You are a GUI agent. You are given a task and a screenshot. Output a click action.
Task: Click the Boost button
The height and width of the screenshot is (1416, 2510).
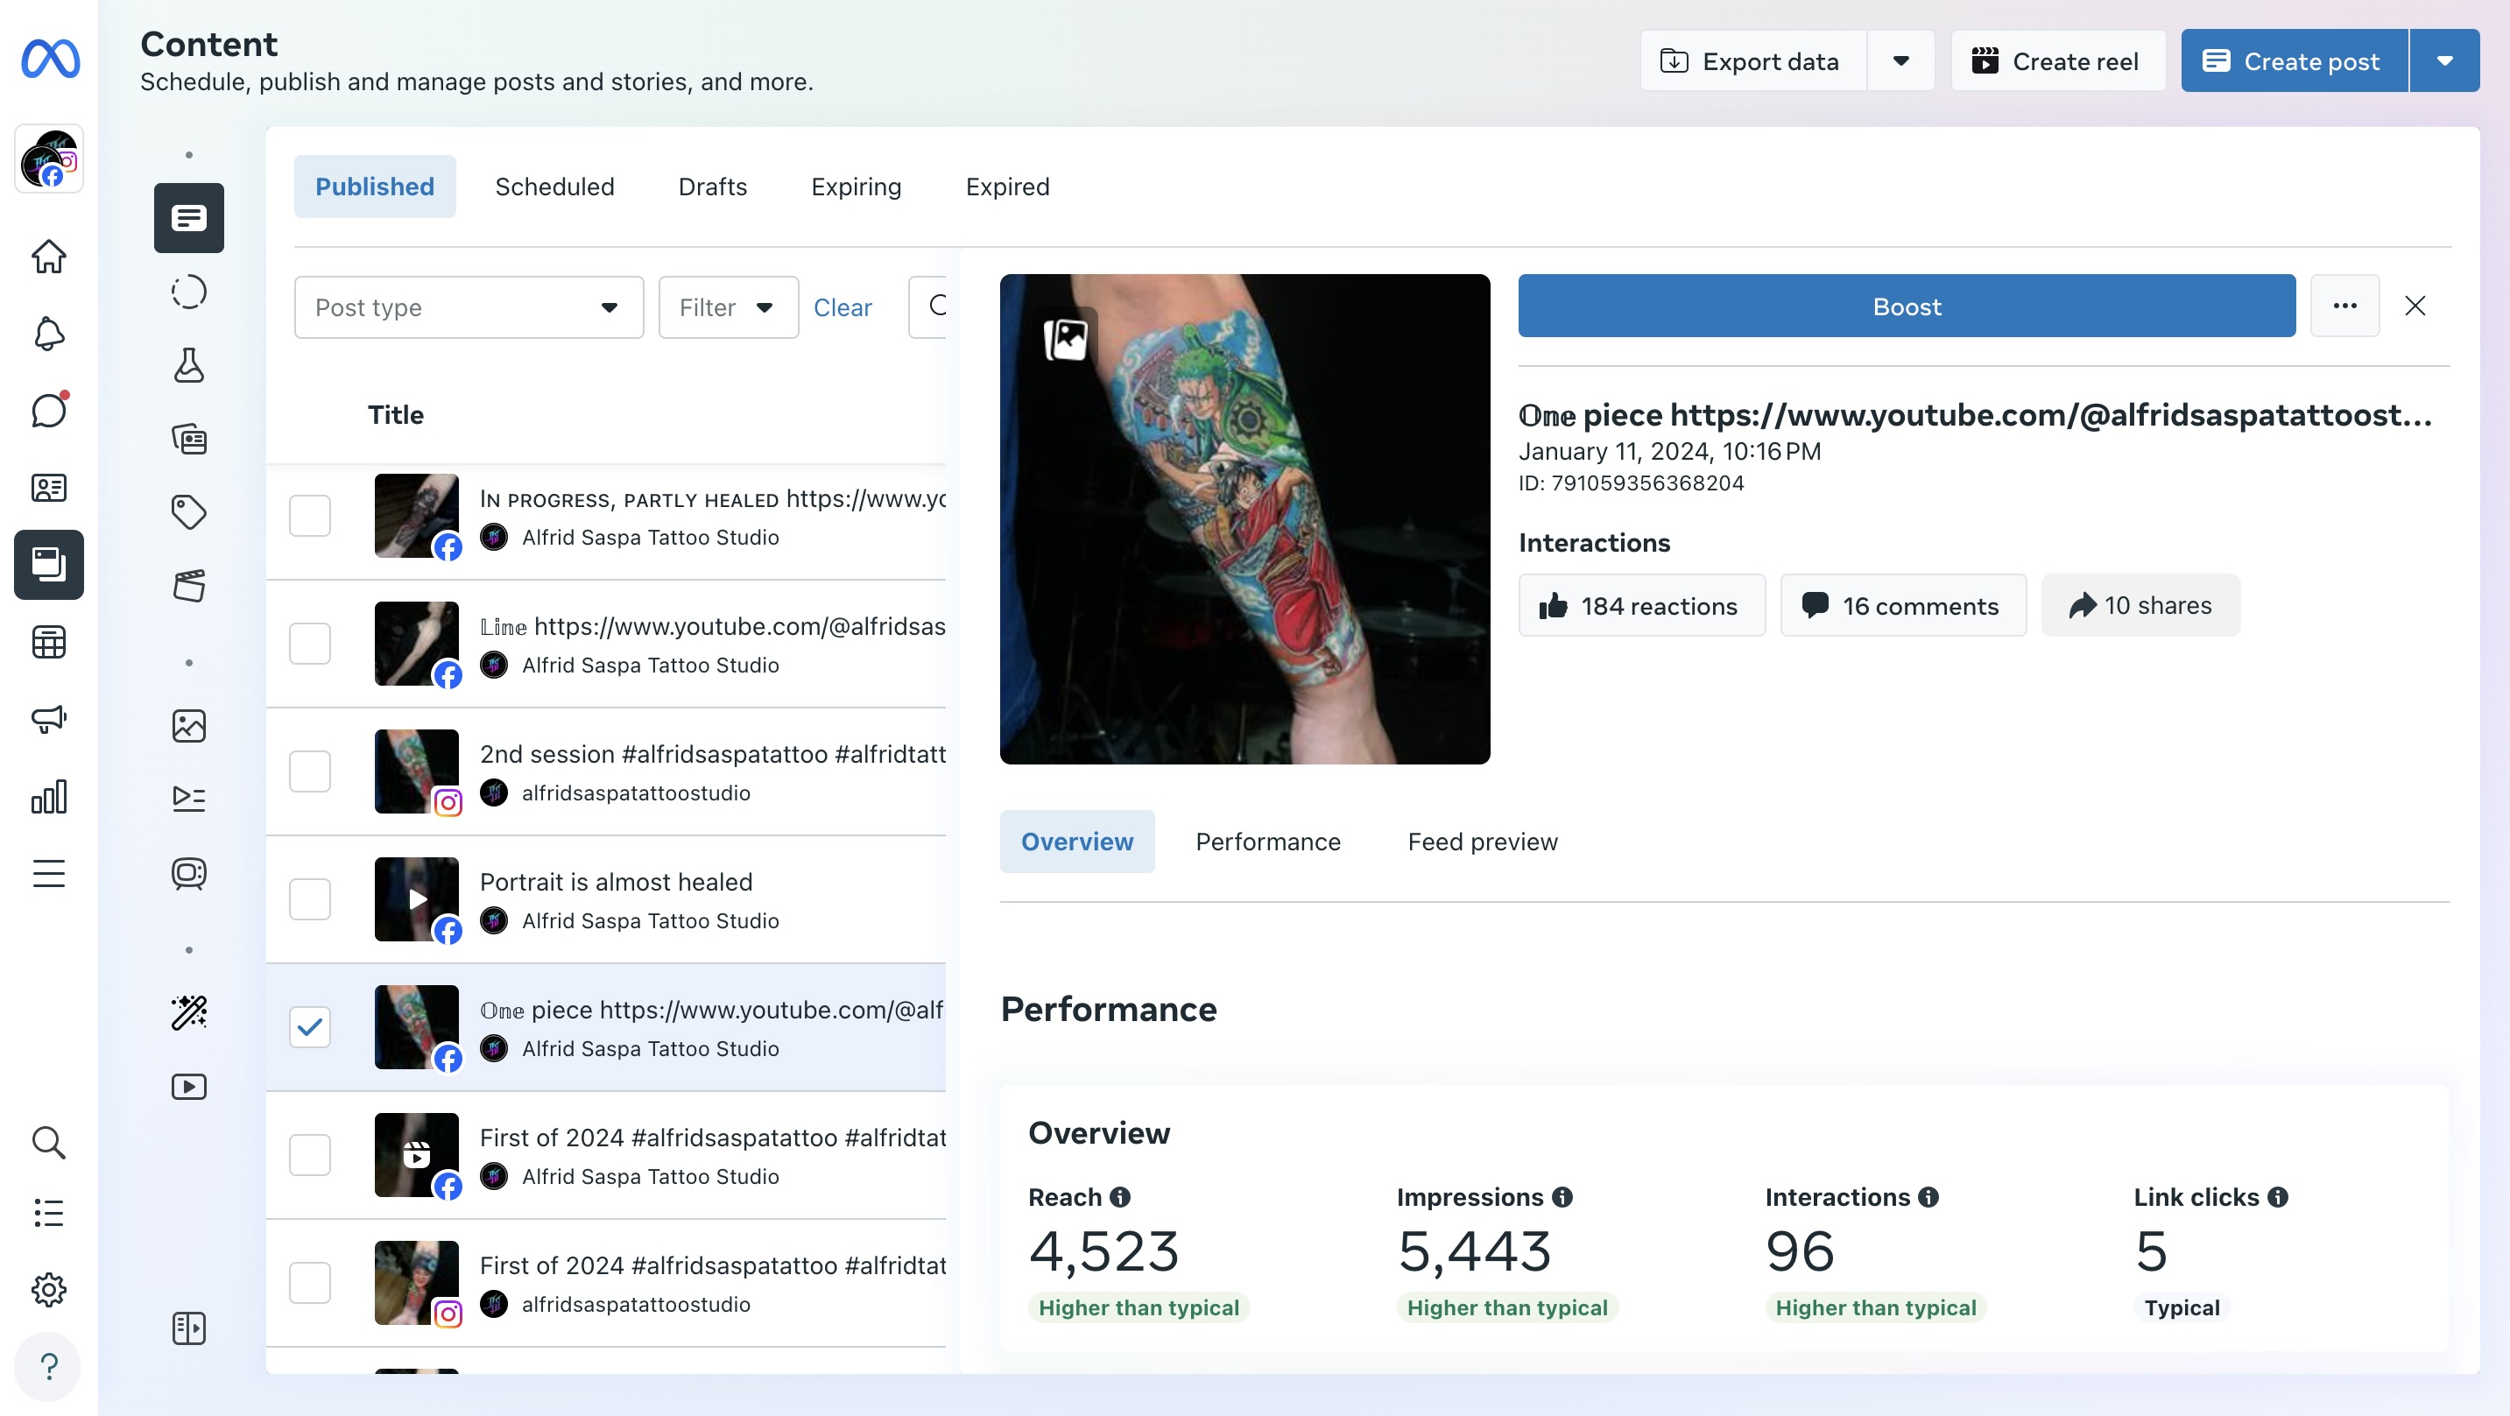pos(1907,306)
